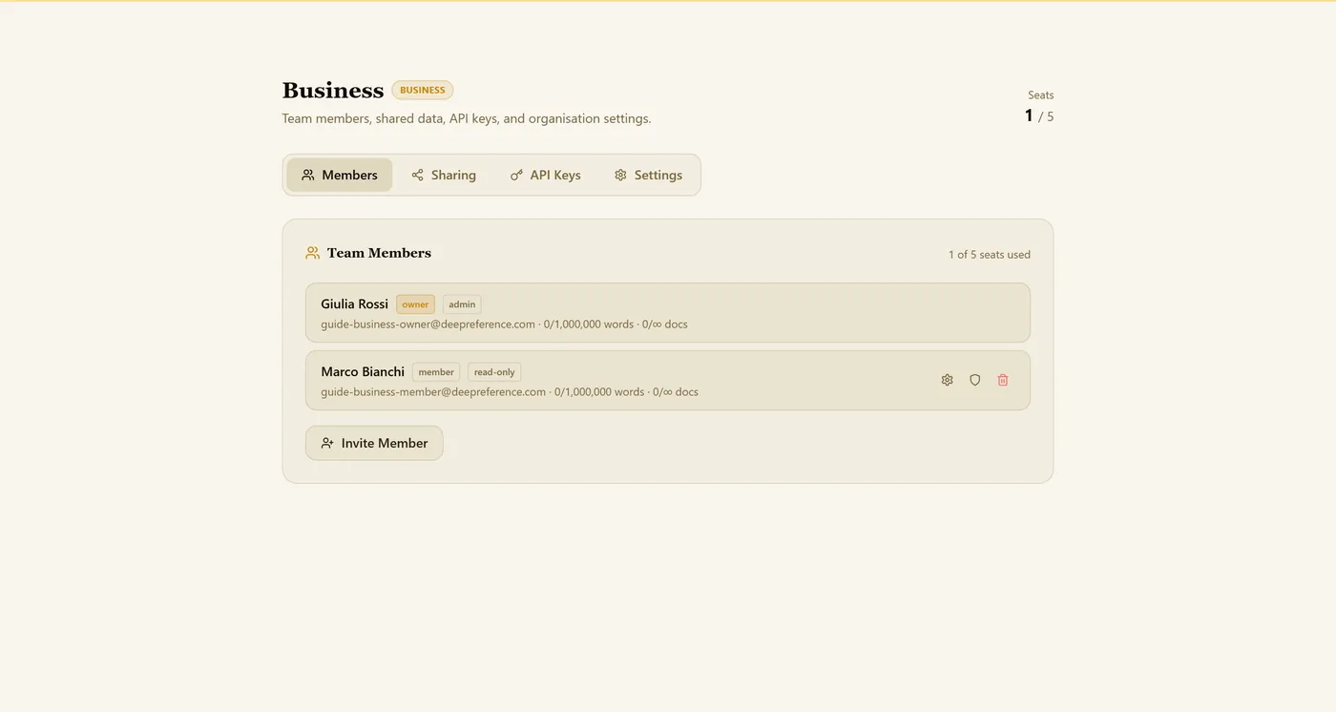This screenshot has height=712, width=1336.
Task: Click the "1 of 5 seats used" text
Action: (x=990, y=255)
